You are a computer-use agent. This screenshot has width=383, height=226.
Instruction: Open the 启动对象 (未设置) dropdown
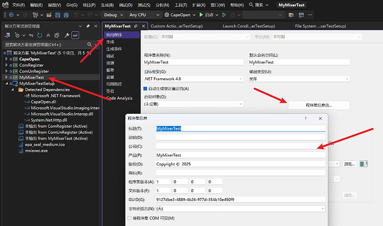pyautogui.click(x=193, y=104)
